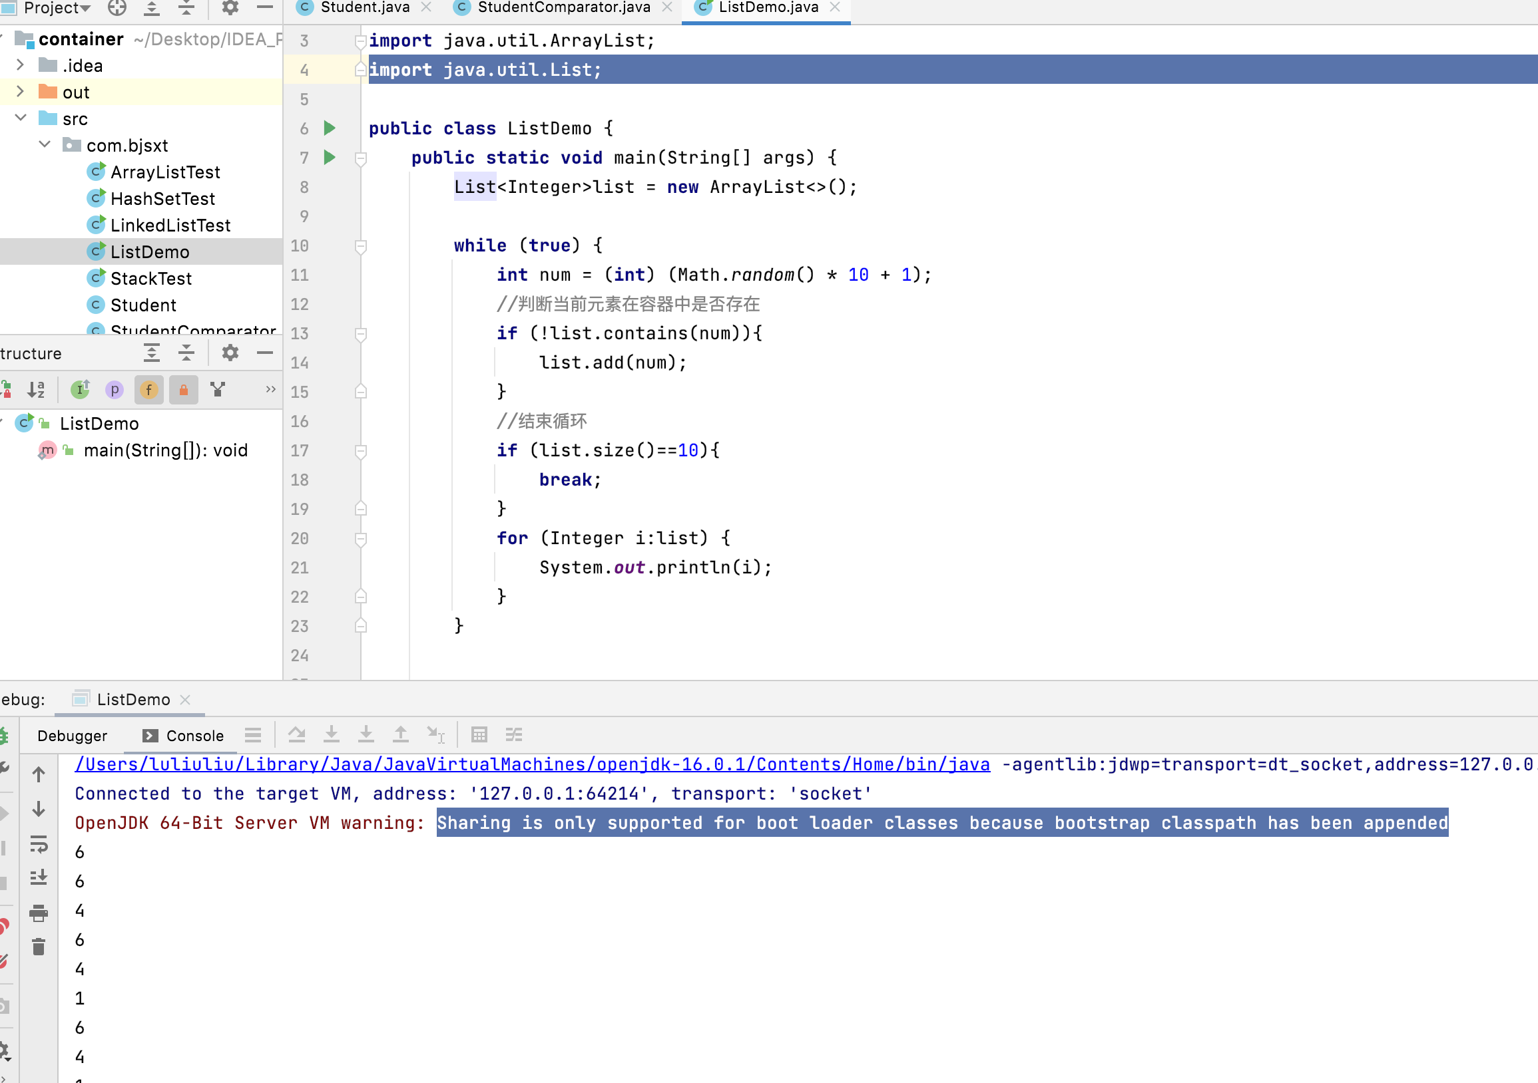Image resolution: width=1538 pixels, height=1083 pixels.
Task: Toggle Sort Alphabetically in Structure toolbar
Action: tap(36, 390)
